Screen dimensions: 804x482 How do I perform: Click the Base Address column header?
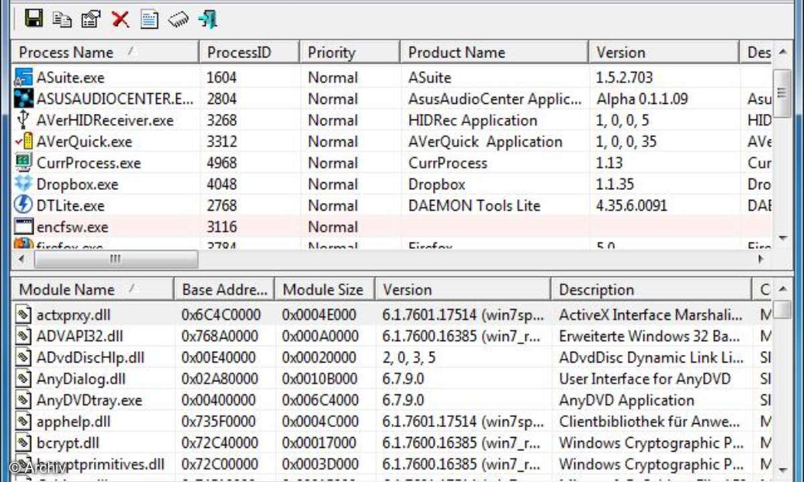[x=224, y=290]
